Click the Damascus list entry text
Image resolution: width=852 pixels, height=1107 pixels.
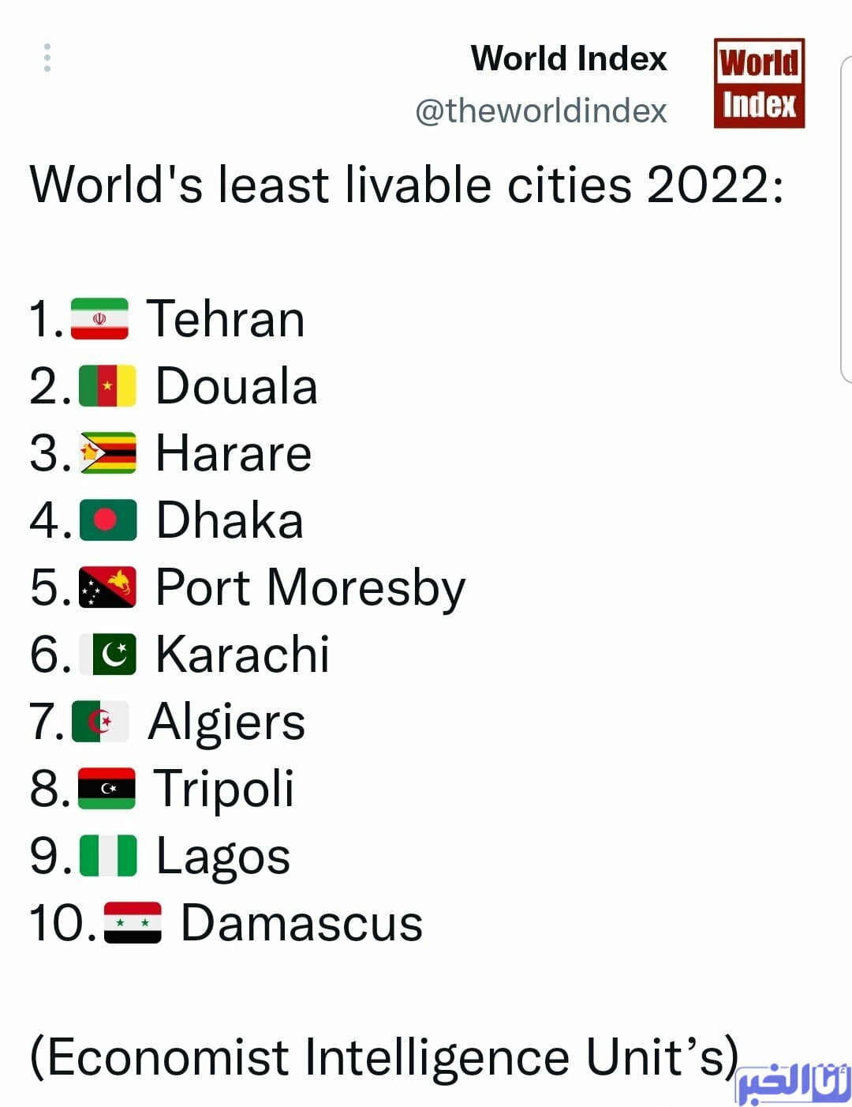pos(302,922)
